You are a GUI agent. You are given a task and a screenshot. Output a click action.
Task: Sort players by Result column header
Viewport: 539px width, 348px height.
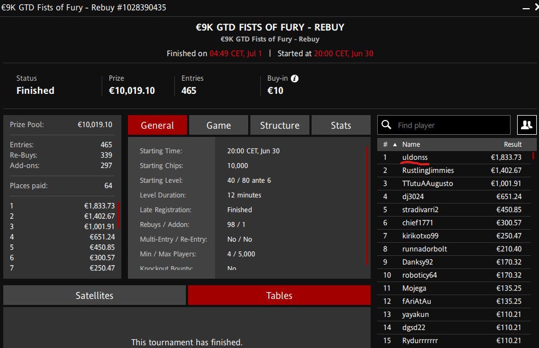[513, 145]
